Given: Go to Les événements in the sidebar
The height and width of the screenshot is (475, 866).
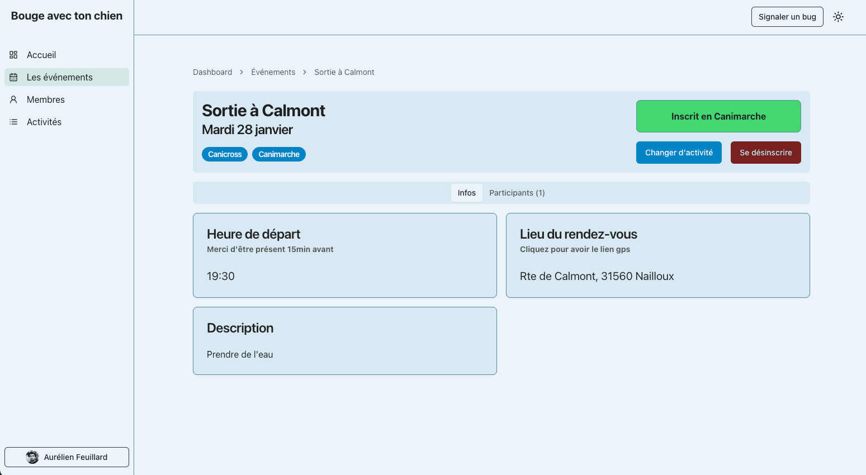Looking at the screenshot, I should (x=67, y=77).
